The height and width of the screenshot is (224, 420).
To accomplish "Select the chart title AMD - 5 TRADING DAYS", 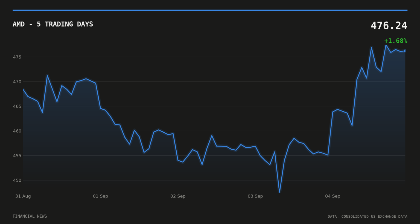I will (x=53, y=24).
